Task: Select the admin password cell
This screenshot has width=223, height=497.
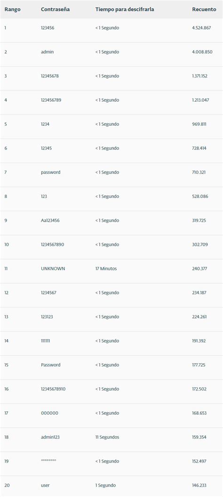Action: [47, 52]
